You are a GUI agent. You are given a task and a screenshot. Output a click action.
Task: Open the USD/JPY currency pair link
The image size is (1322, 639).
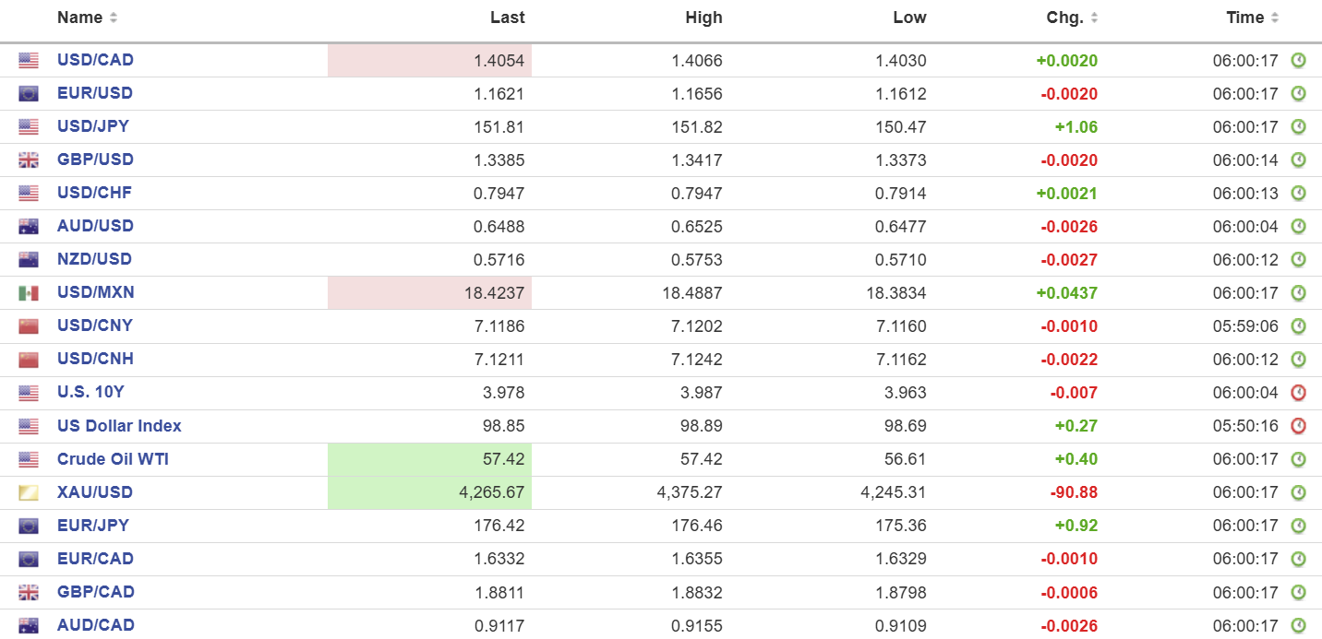pos(93,126)
